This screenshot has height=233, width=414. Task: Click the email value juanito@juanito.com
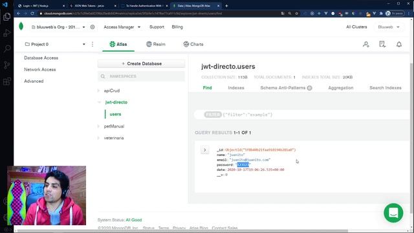coord(250,160)
